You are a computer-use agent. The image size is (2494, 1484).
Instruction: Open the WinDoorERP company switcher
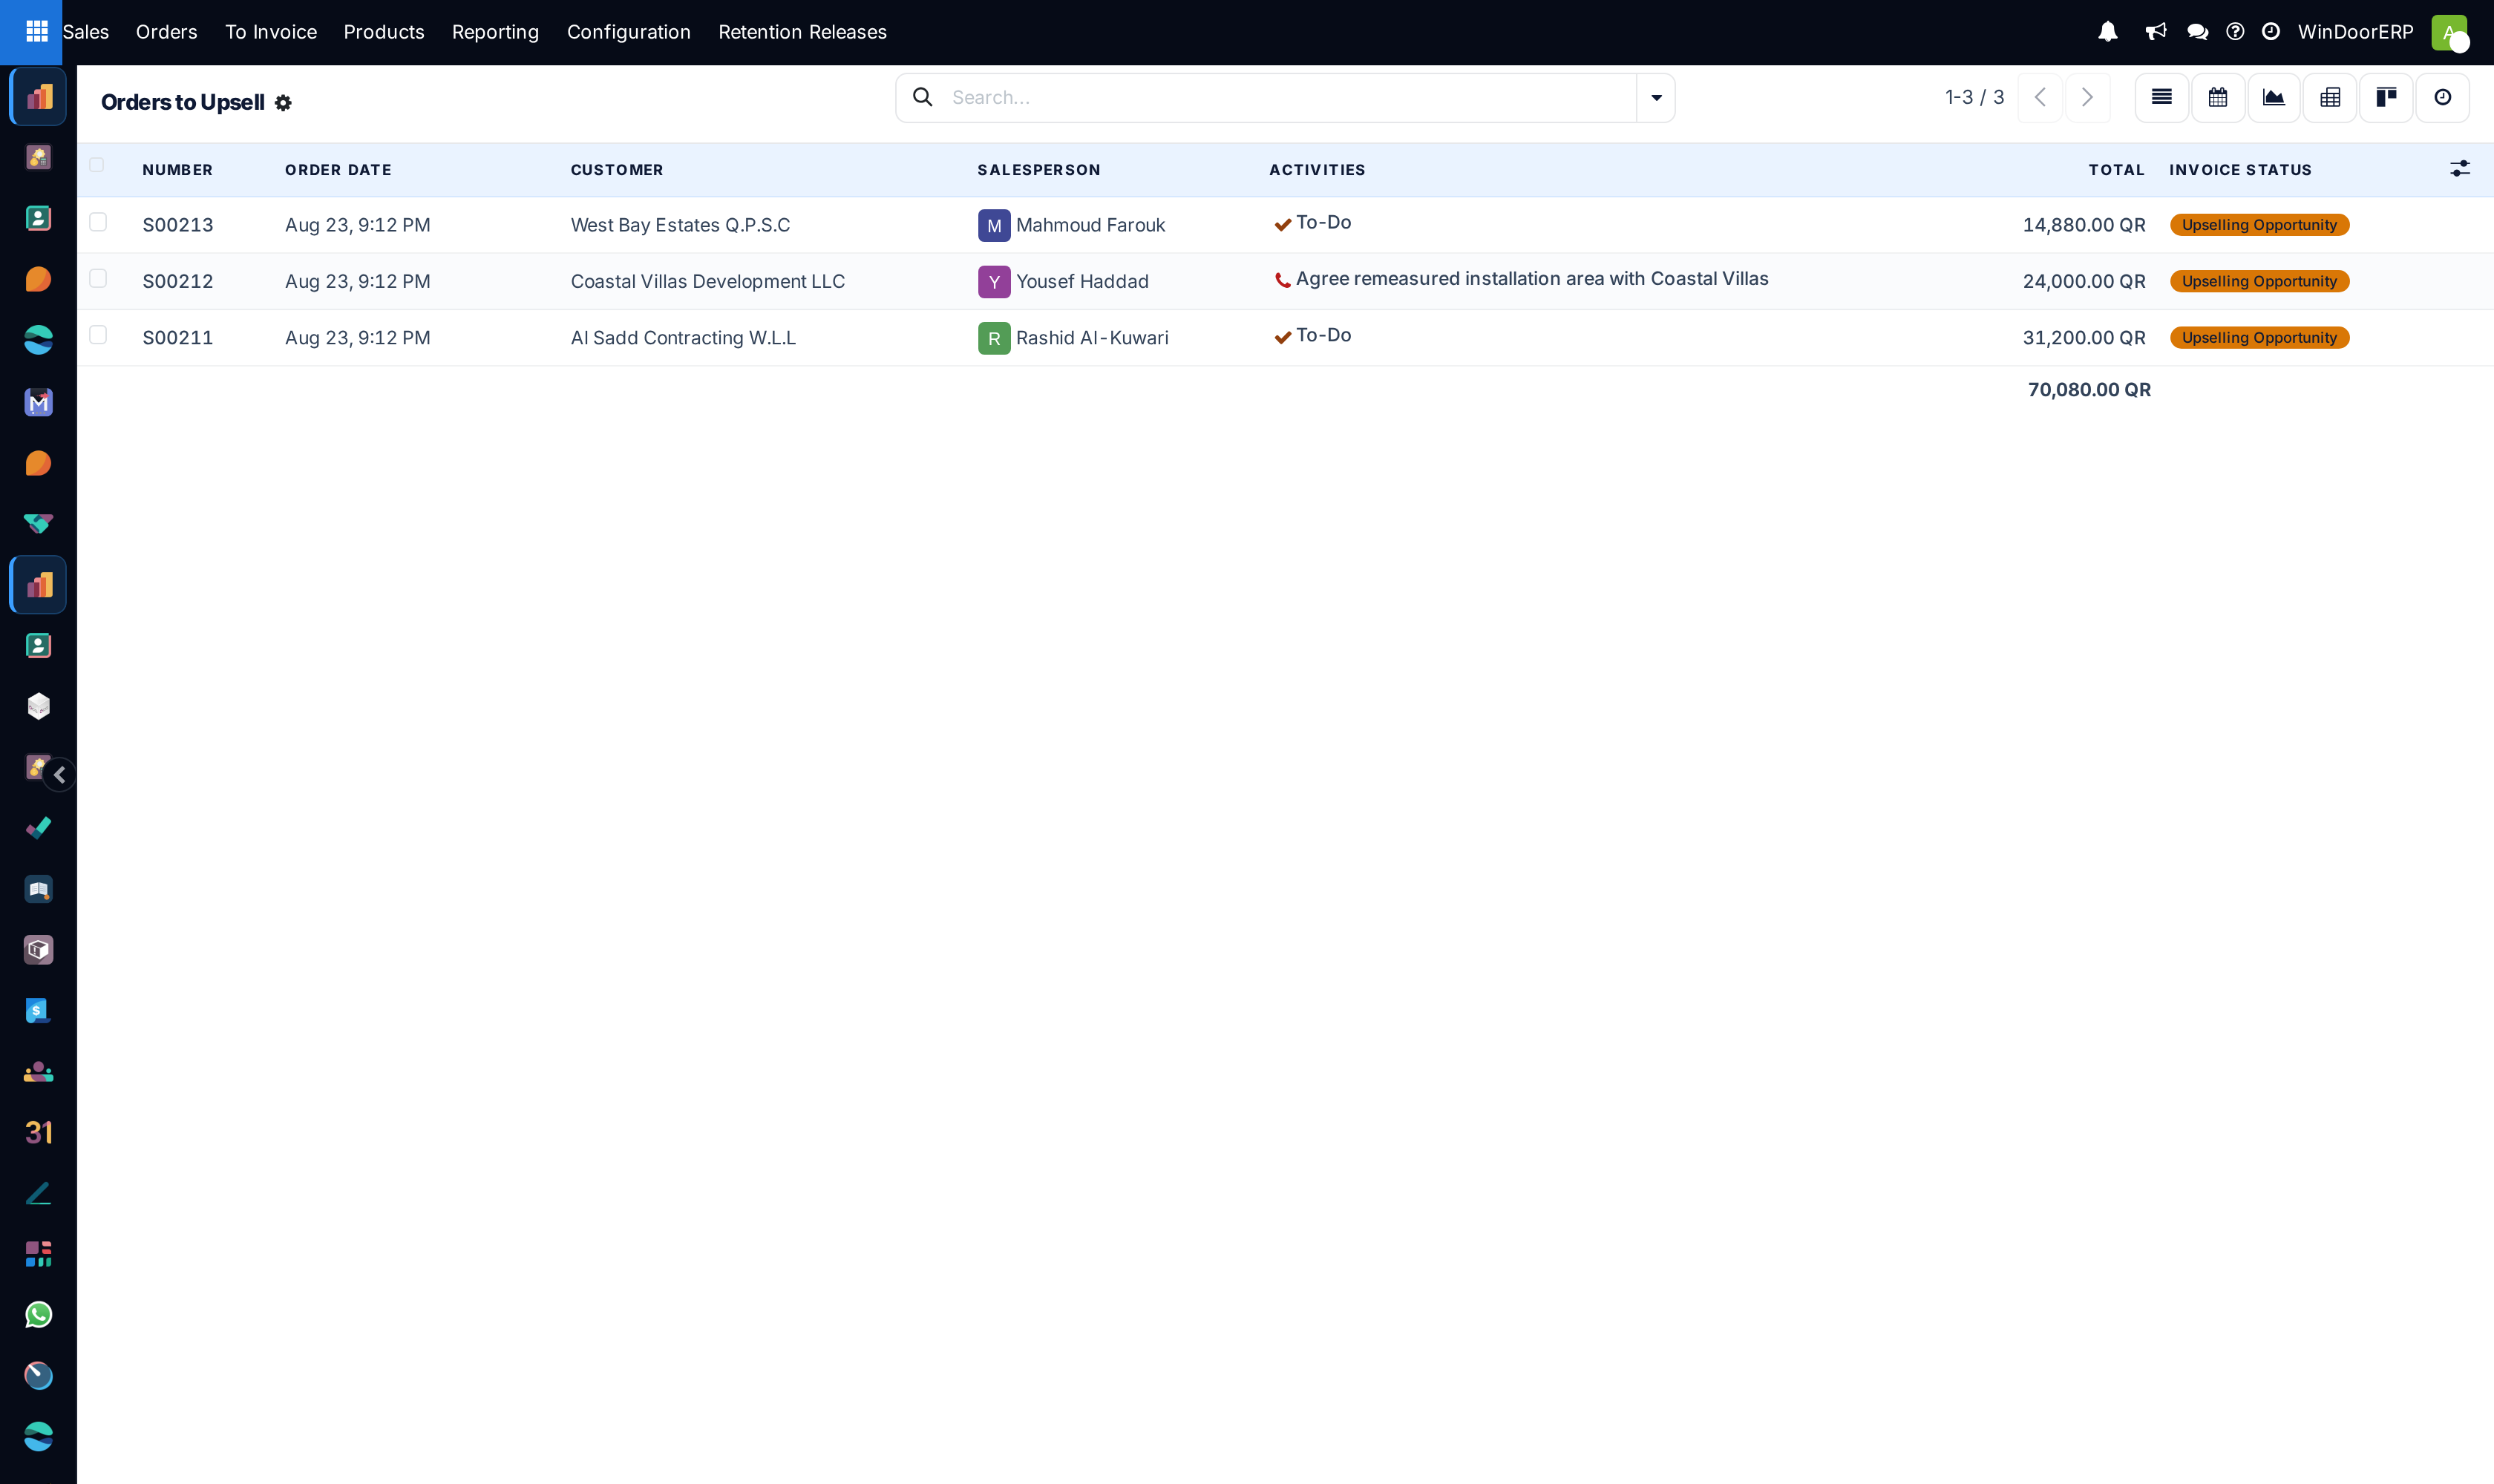pos(2355,32)
